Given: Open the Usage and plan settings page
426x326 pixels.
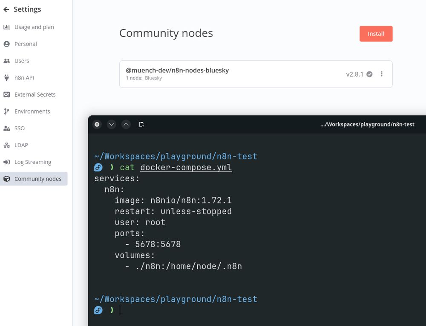Looking at the screenshot, I should 34,27.
